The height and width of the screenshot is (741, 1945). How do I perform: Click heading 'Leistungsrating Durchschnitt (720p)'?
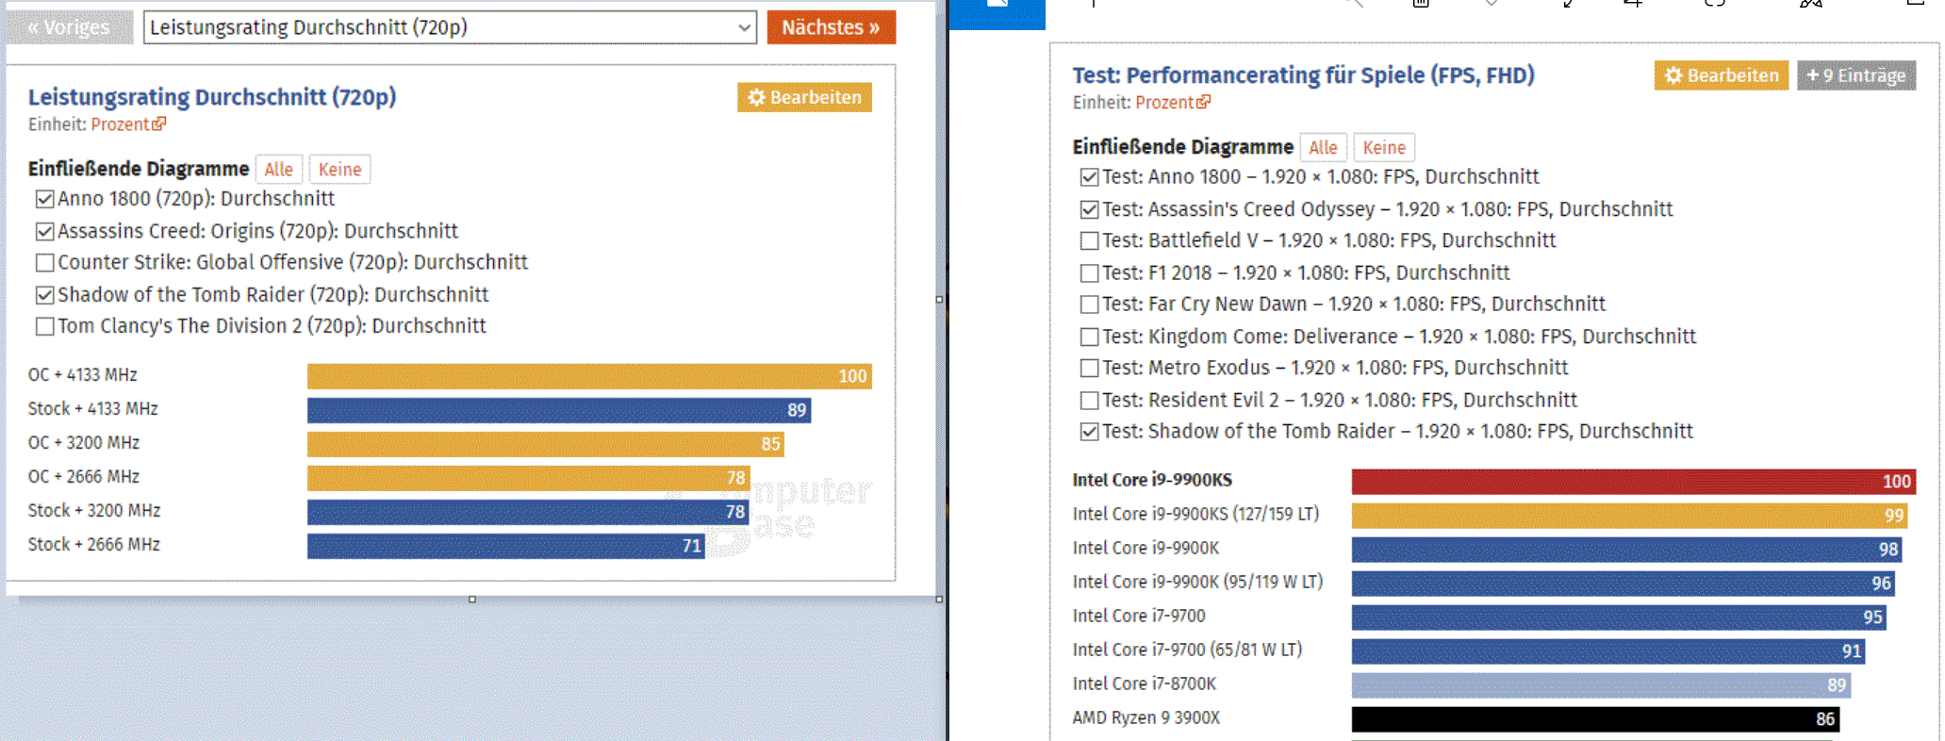coord(212,97)
